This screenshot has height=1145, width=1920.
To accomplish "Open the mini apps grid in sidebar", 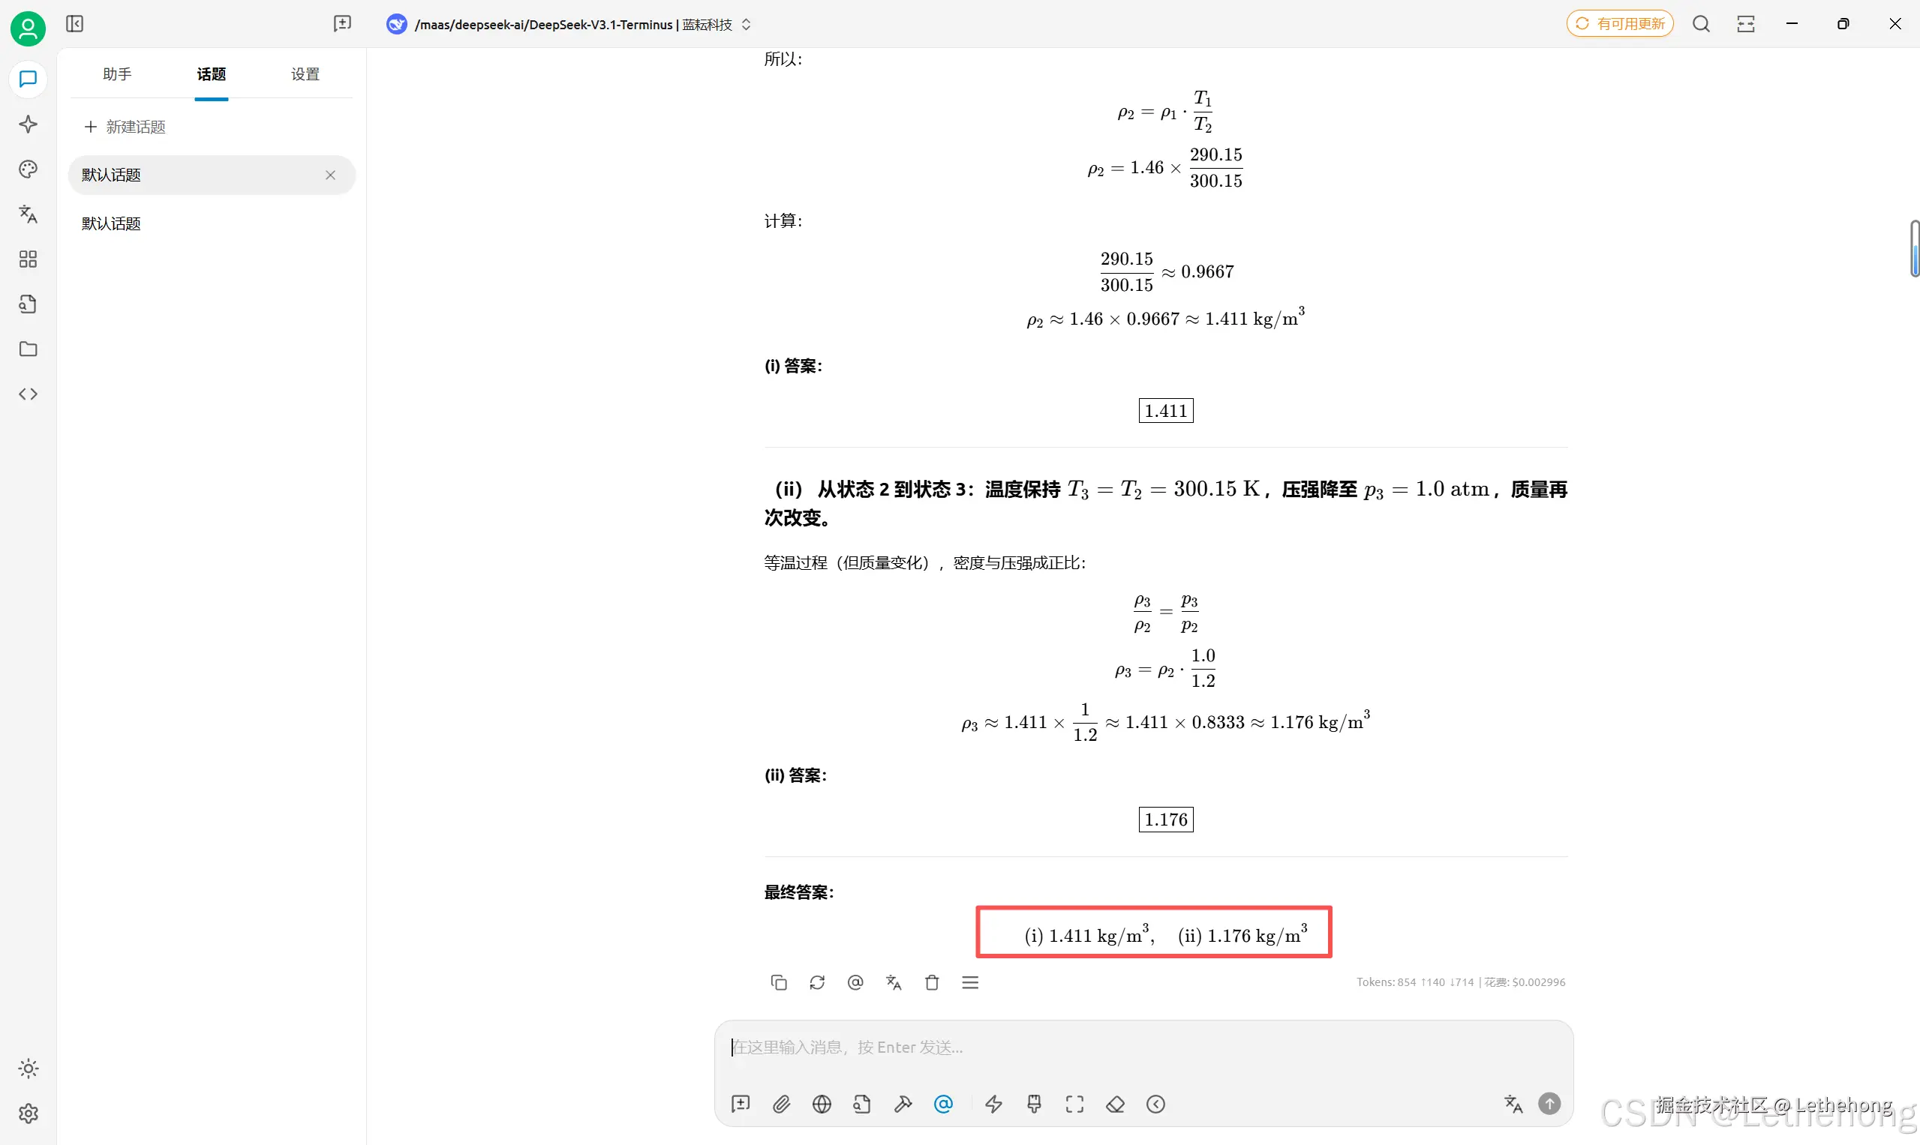I will point(28,260).
